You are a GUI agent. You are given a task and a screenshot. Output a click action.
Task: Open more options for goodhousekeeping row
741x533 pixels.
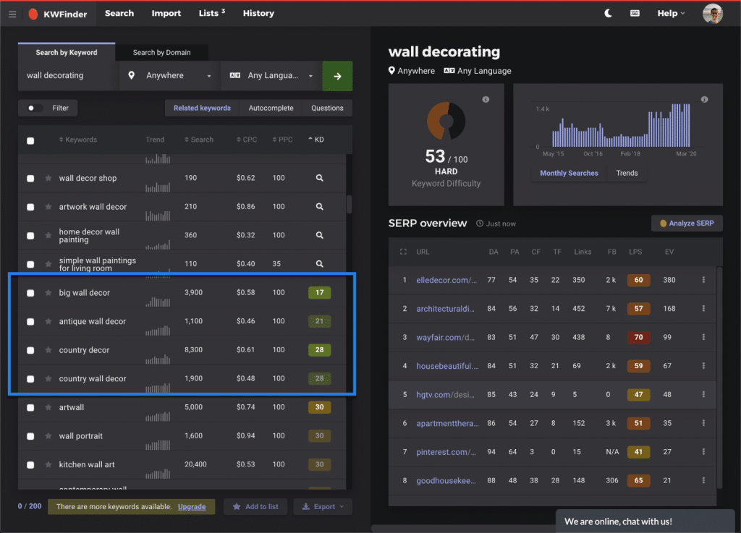(703, 480)
